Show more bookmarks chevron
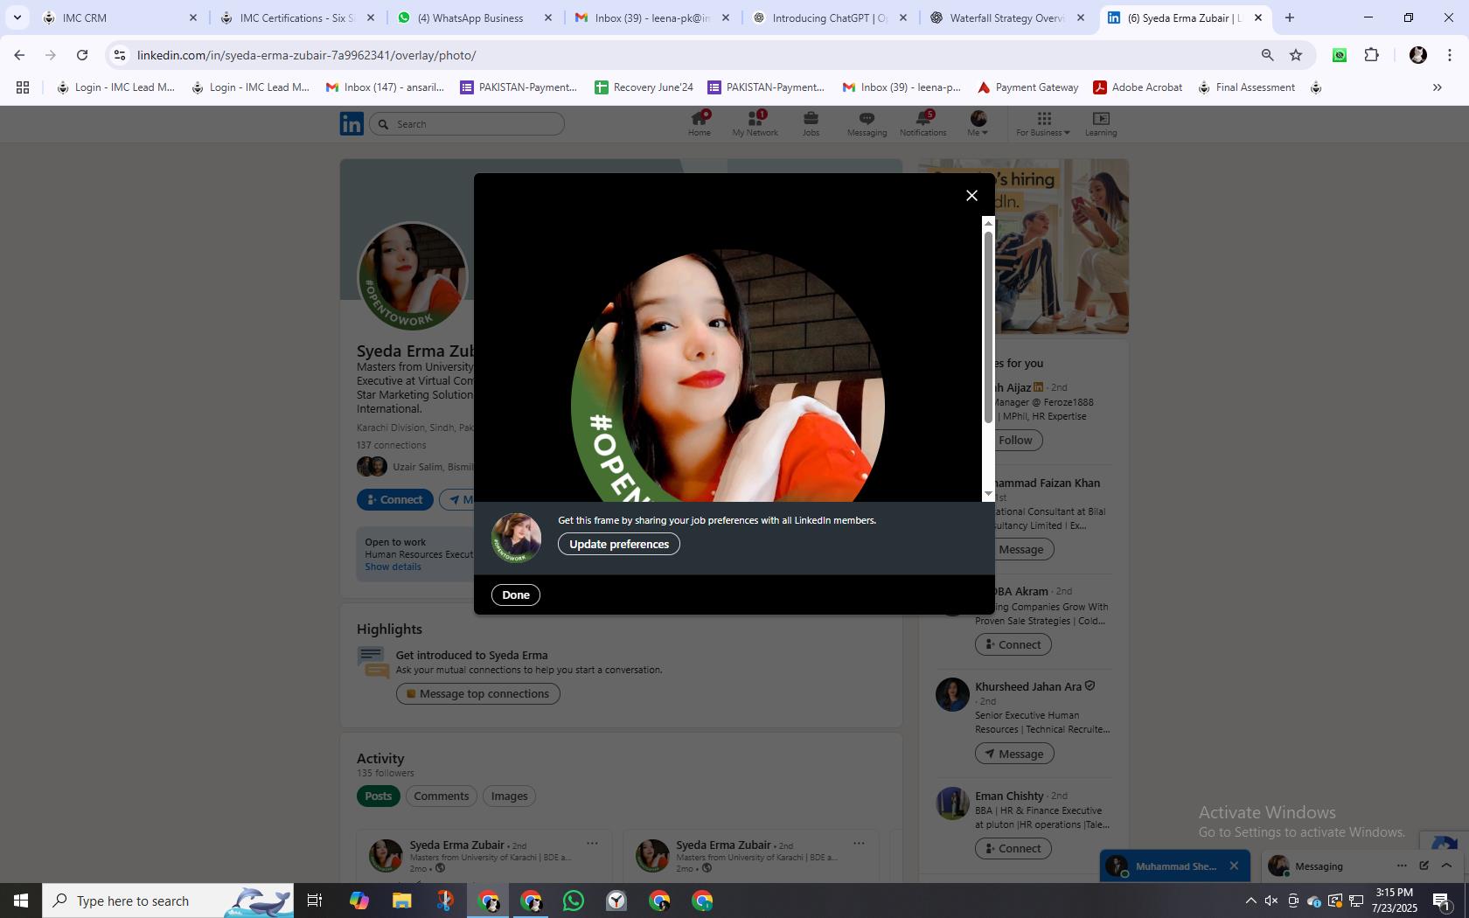Viewport: 1469px width, 918px height. [1437, 87]
